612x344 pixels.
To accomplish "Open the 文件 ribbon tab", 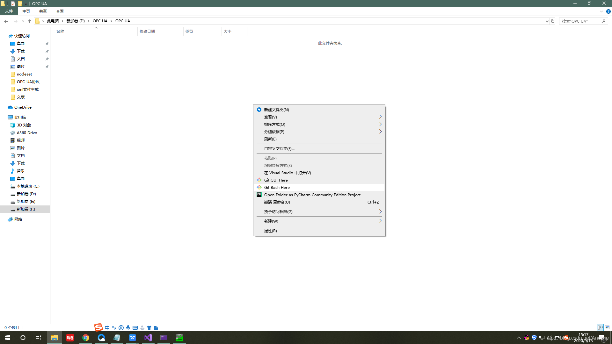I will coord(9,11).
